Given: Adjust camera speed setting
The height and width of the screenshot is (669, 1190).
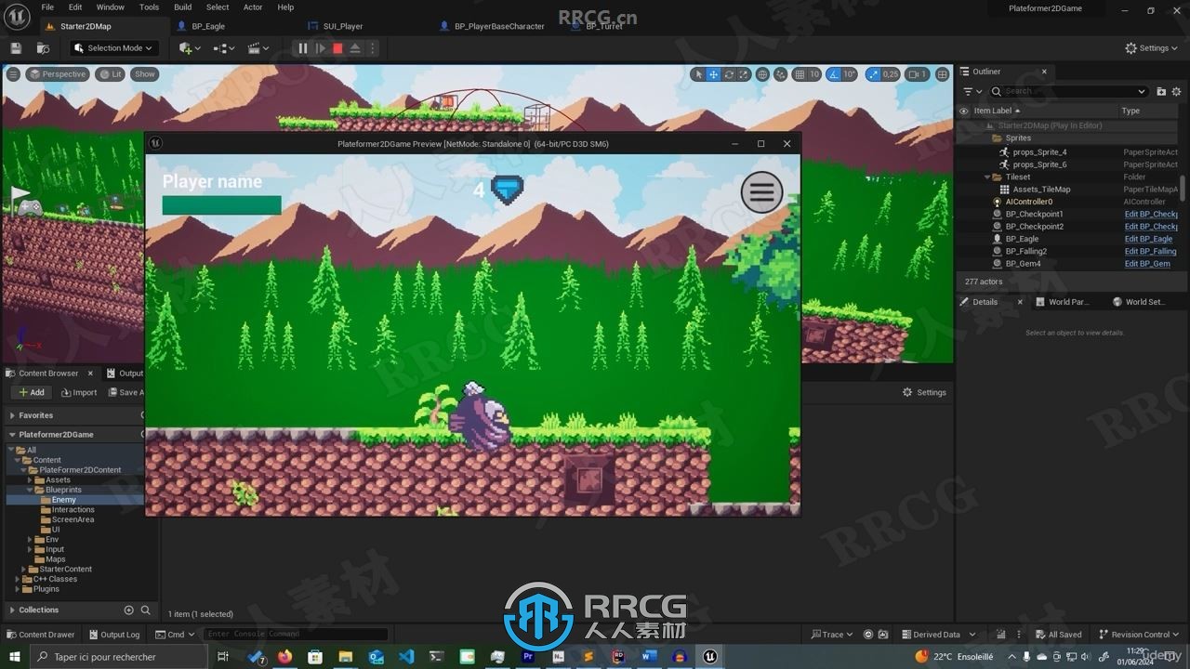Looking at the screenshot, I should coord(917,74).
